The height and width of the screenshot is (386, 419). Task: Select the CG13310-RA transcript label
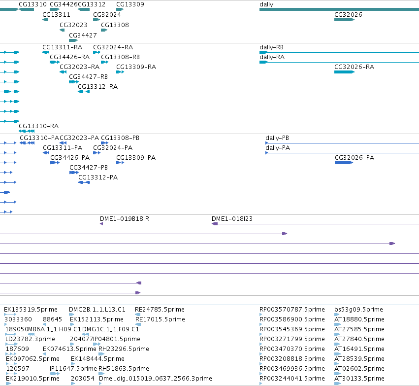pos(39,126)
